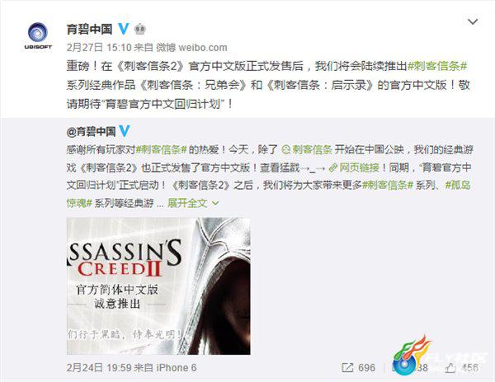Open the Assassin's Creed II image thumbnail
495x382 pixels.
pos(158,286)
